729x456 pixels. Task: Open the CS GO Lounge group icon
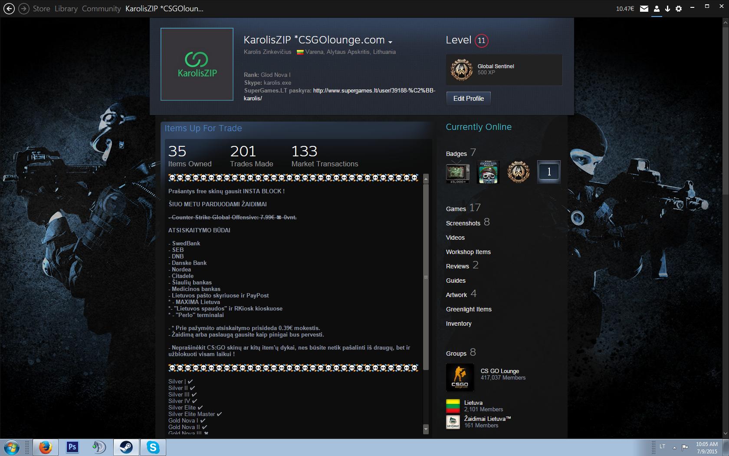pyautogui.click(x=460, y=377)
